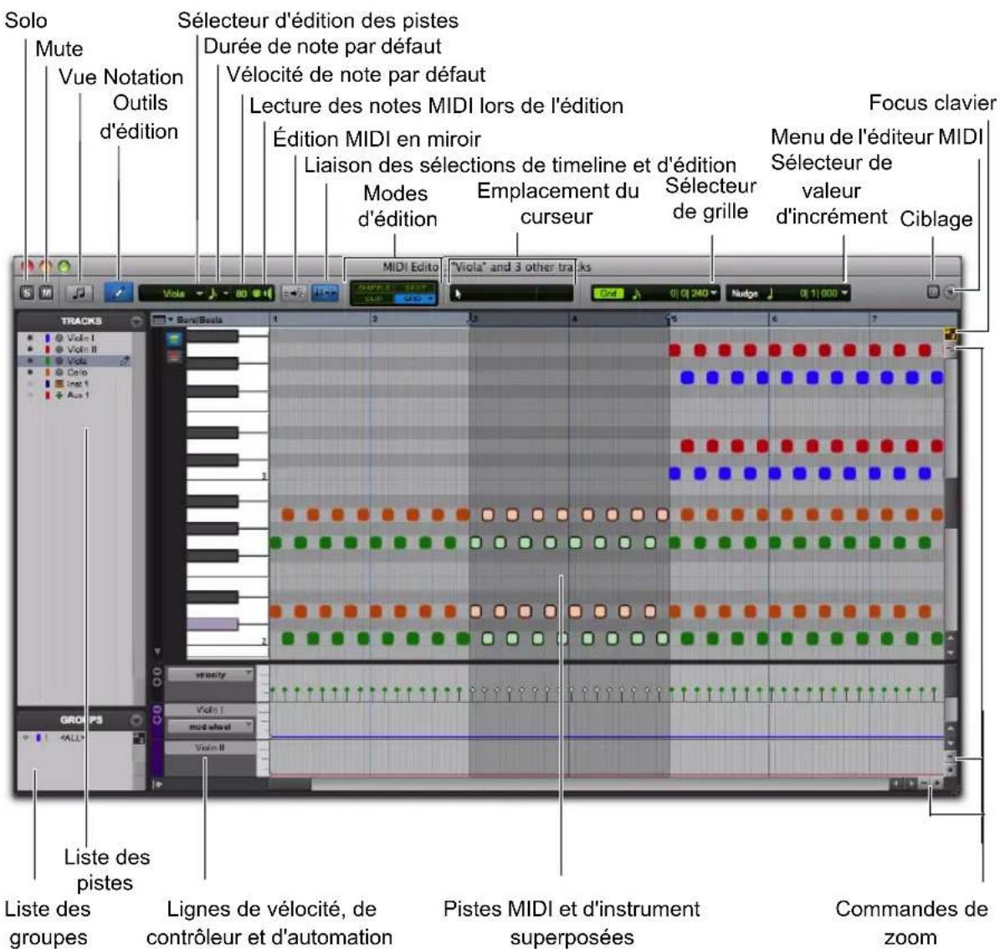1000x949 pixels.
Task: Select Slip edit mode
Action: [x=372, y=299]
